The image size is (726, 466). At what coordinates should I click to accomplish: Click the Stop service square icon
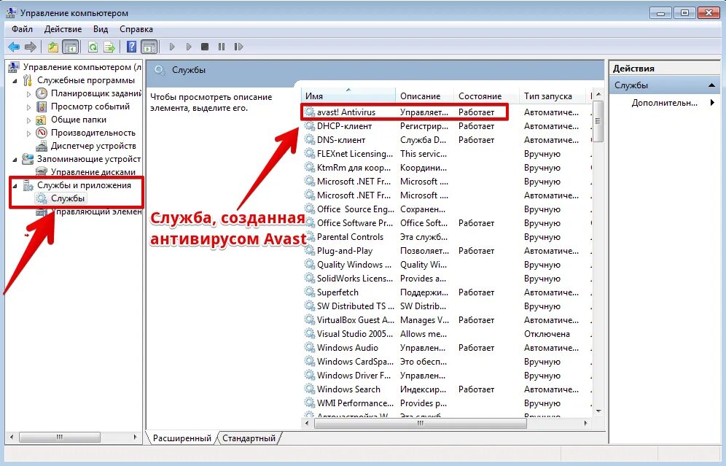(x=205, y=47)
